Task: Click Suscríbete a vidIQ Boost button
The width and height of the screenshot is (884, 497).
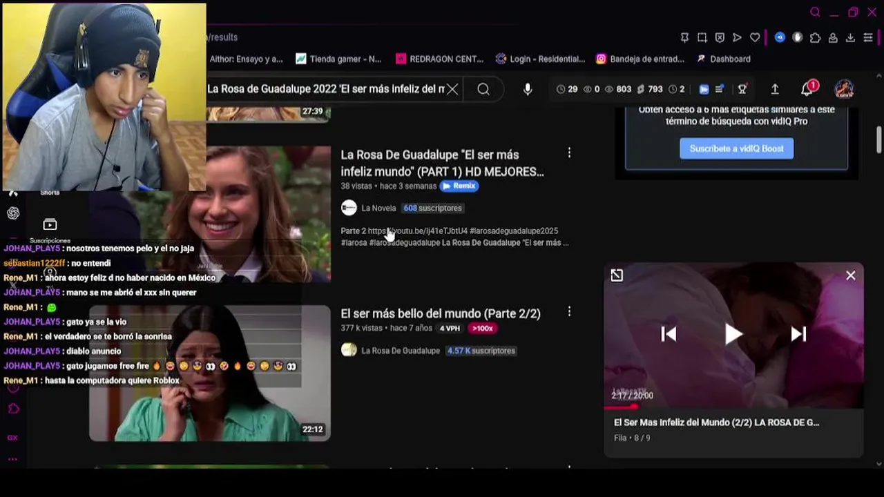Action: coord(736,148)
